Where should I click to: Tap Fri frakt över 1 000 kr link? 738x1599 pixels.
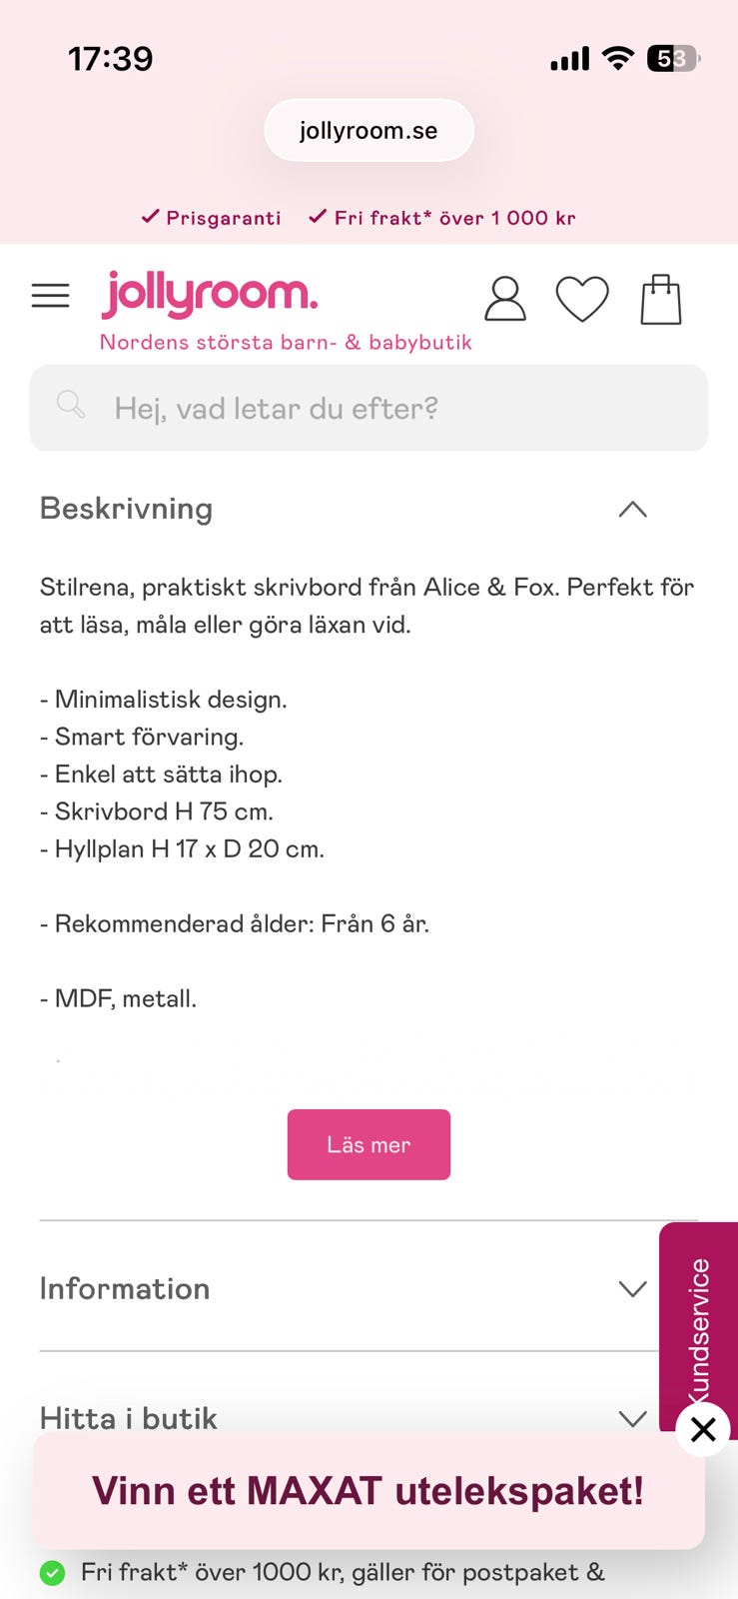(x=442, y=218)
